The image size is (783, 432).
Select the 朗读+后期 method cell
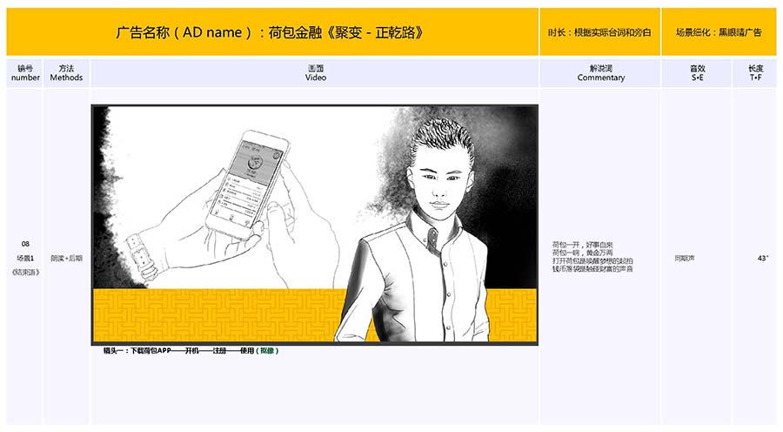pyautogui.click(x=66, y=258)
